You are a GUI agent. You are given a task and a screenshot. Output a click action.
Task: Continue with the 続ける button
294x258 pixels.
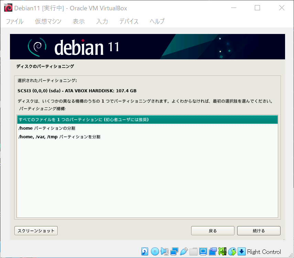point(259,231)
